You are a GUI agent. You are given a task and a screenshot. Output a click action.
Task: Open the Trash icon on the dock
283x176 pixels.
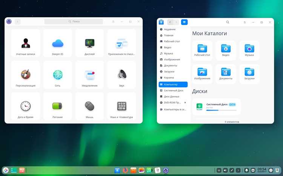(x=277, y=170)
